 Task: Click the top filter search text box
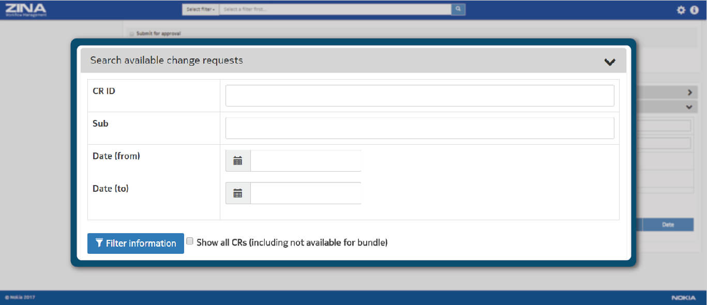[335, 9]
